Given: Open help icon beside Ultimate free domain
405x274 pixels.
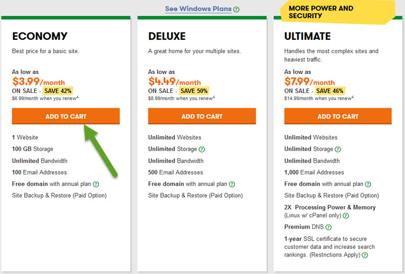Looking at the screenshot, I should coord(368,184).
